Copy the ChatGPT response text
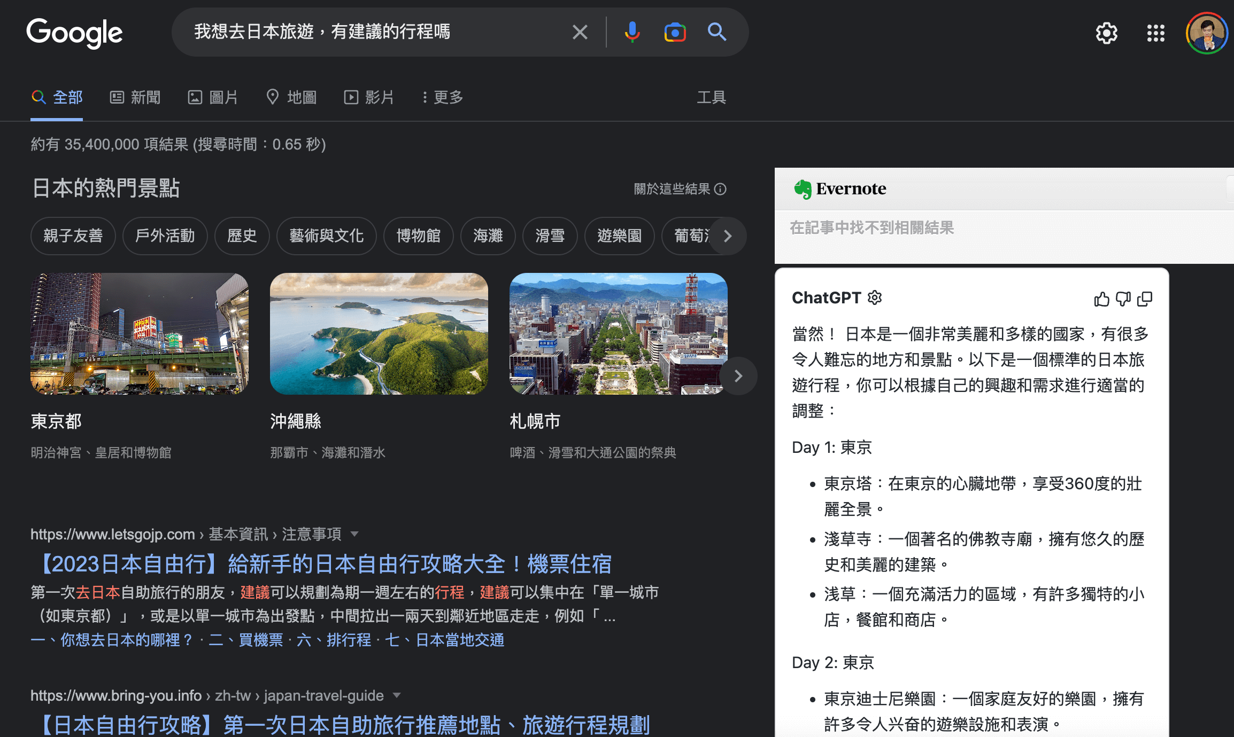Image resolution: width=1234 pixels, height=737 pixels. [1145, 299]
